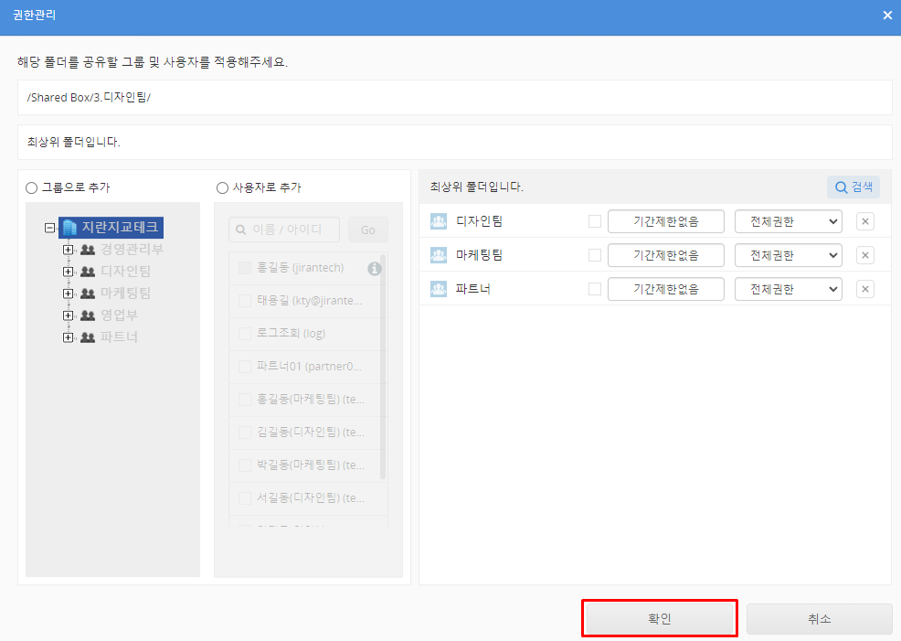Click 기간제한없음 for 파트너
The width and height of the screenshot is (901, 641).
point(666,289)
